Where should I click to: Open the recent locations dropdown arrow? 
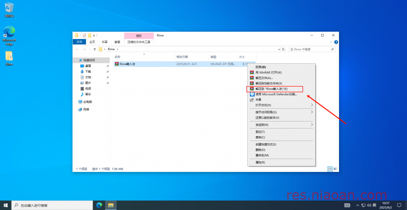[x=89, y=49]
